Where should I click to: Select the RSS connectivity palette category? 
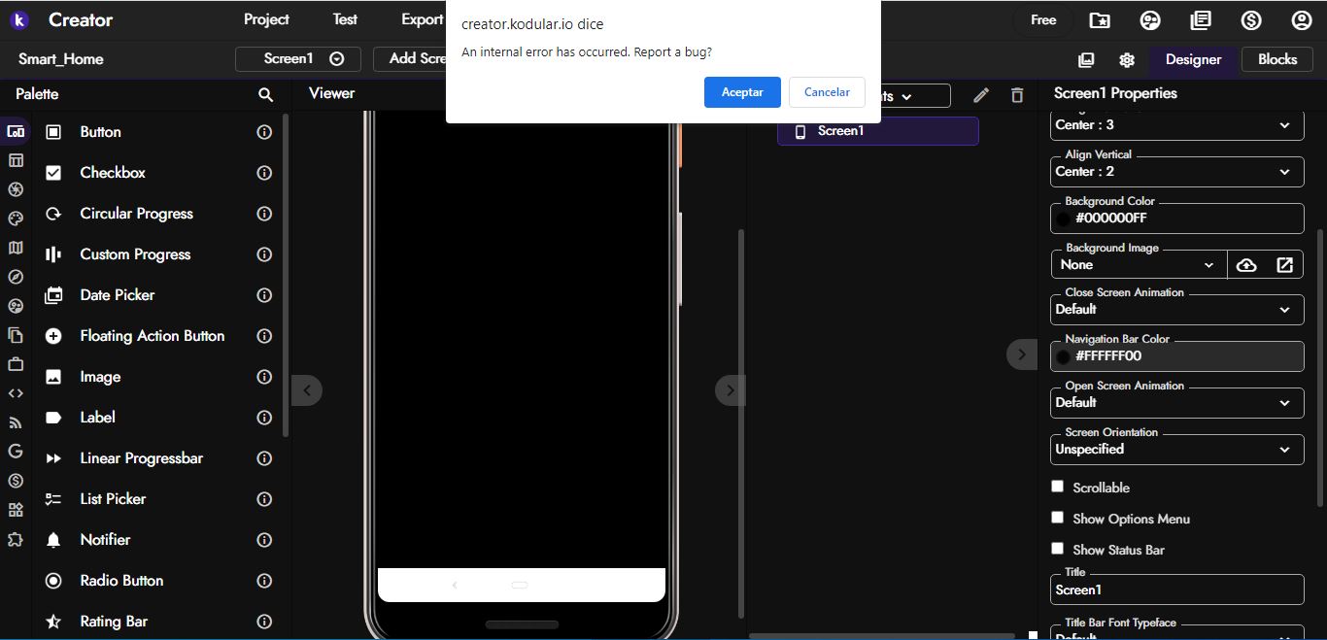tap(16, 422)
